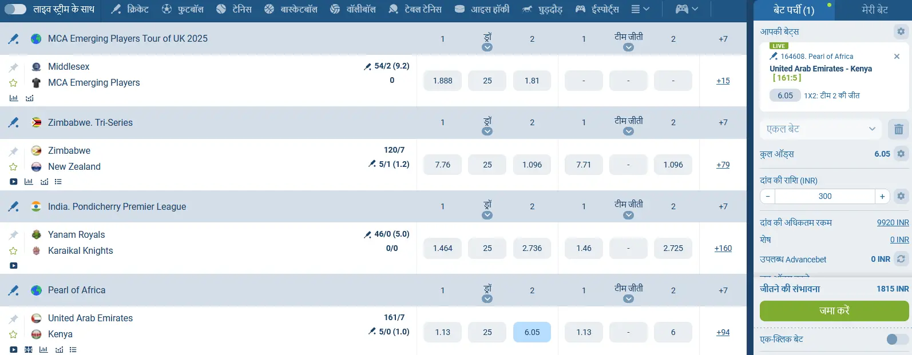The height and width of the screenshot is (355, 912).
Task: Open match odds chart icon under New Zealand
Action: pyautogui.click(x=44, y=181)
